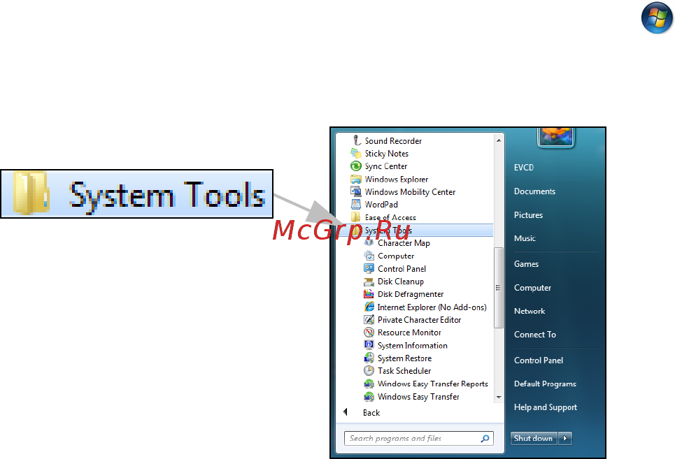Click scrollbar down arrow in programs list
The image size is (675, 459).
(499, 397)
